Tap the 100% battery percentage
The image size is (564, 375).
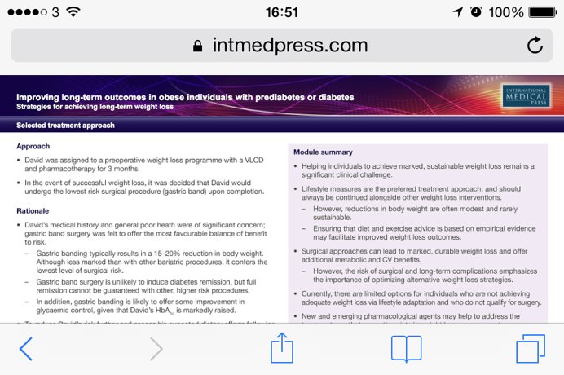point(506,12)
